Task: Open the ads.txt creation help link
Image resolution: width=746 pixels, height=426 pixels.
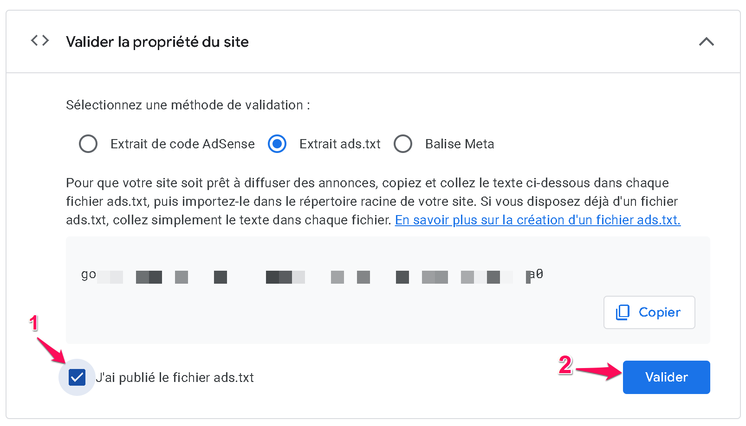Action: point(538,220)
